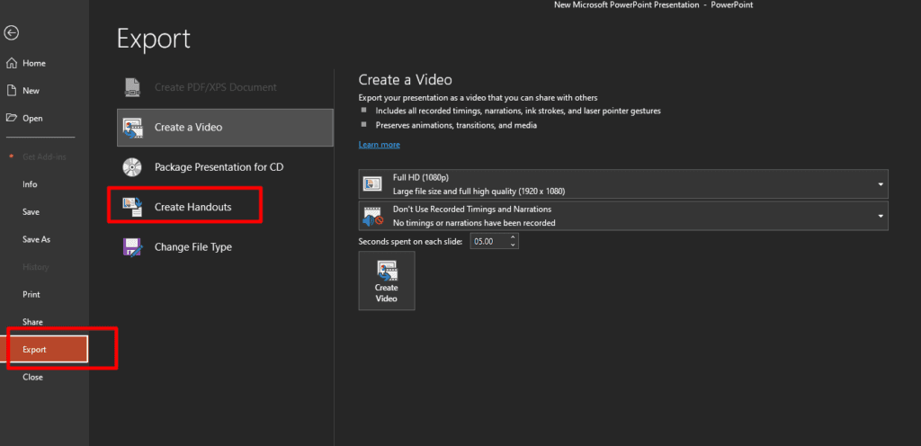Open the Share menu item
Viewport: 921px width, 446px height.
point(32,322)
